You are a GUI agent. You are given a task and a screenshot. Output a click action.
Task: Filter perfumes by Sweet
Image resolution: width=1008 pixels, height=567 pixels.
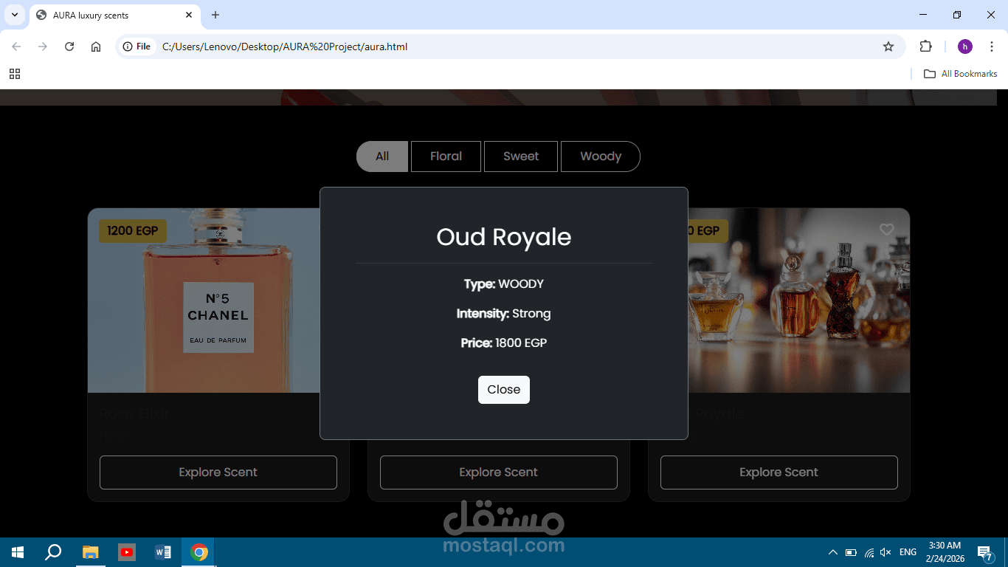(x=521, y=157)
